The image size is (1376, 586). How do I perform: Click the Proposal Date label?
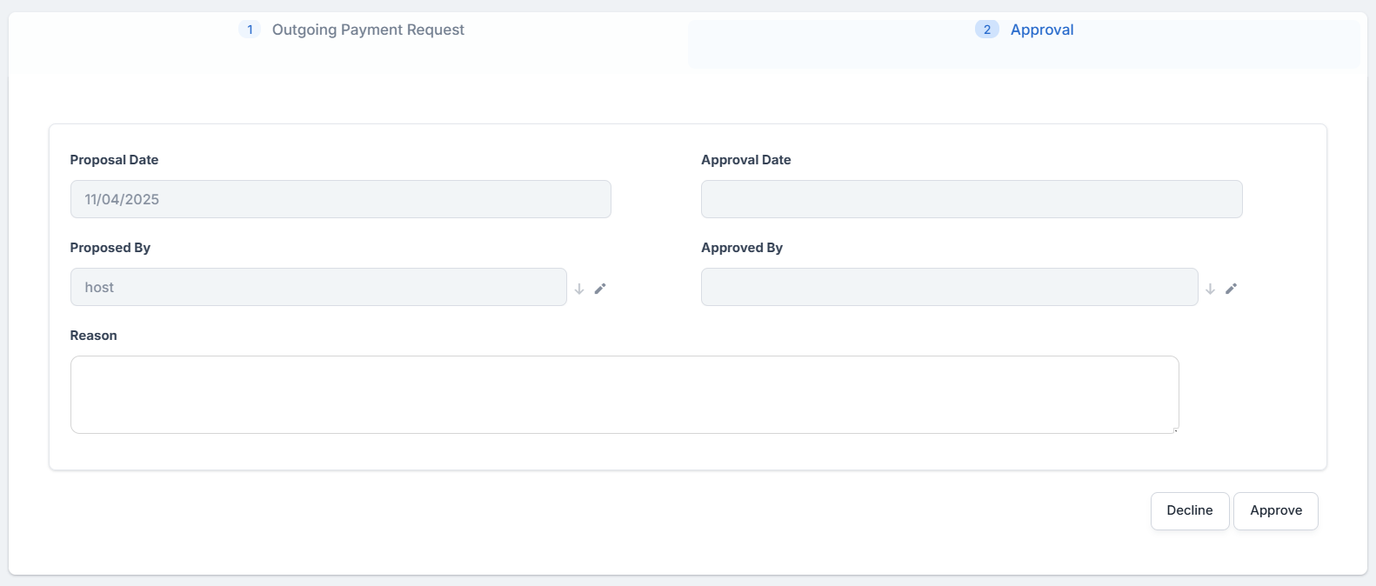coord(114,160)
